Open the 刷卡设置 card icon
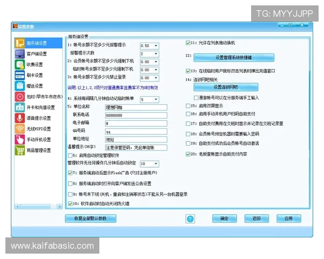The image size is (324, 259). click(x=20, y=75)
